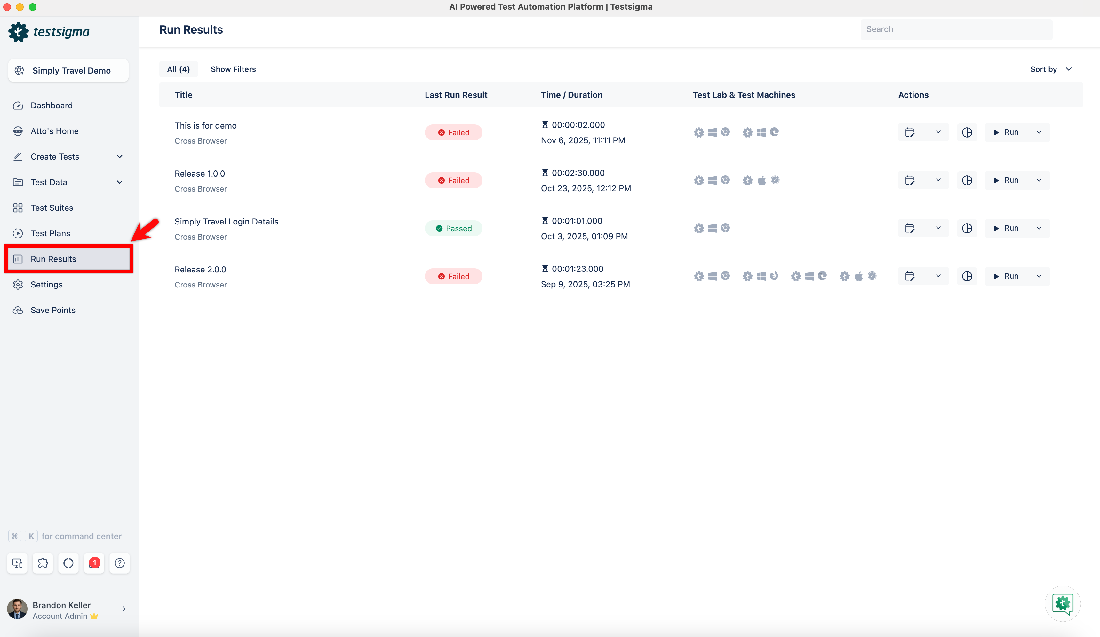Click Show Filters
Viewport: 1100px width, 637px height.
pyautogui.click(x=233, y=69)
